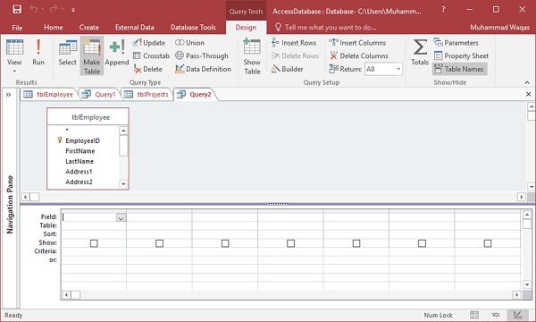Launch the expression Builder

tap(288, 69)
